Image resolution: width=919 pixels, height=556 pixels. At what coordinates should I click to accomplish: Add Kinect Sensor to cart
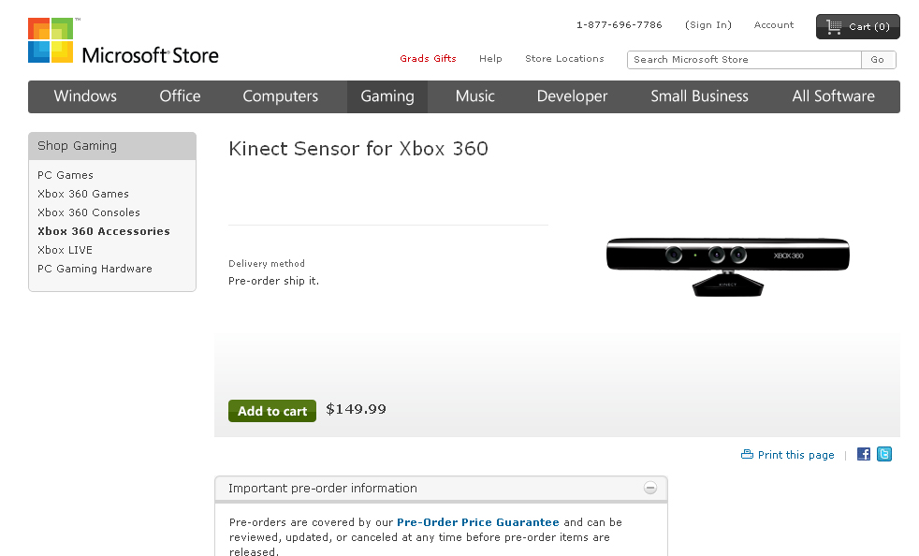[272, 411]
